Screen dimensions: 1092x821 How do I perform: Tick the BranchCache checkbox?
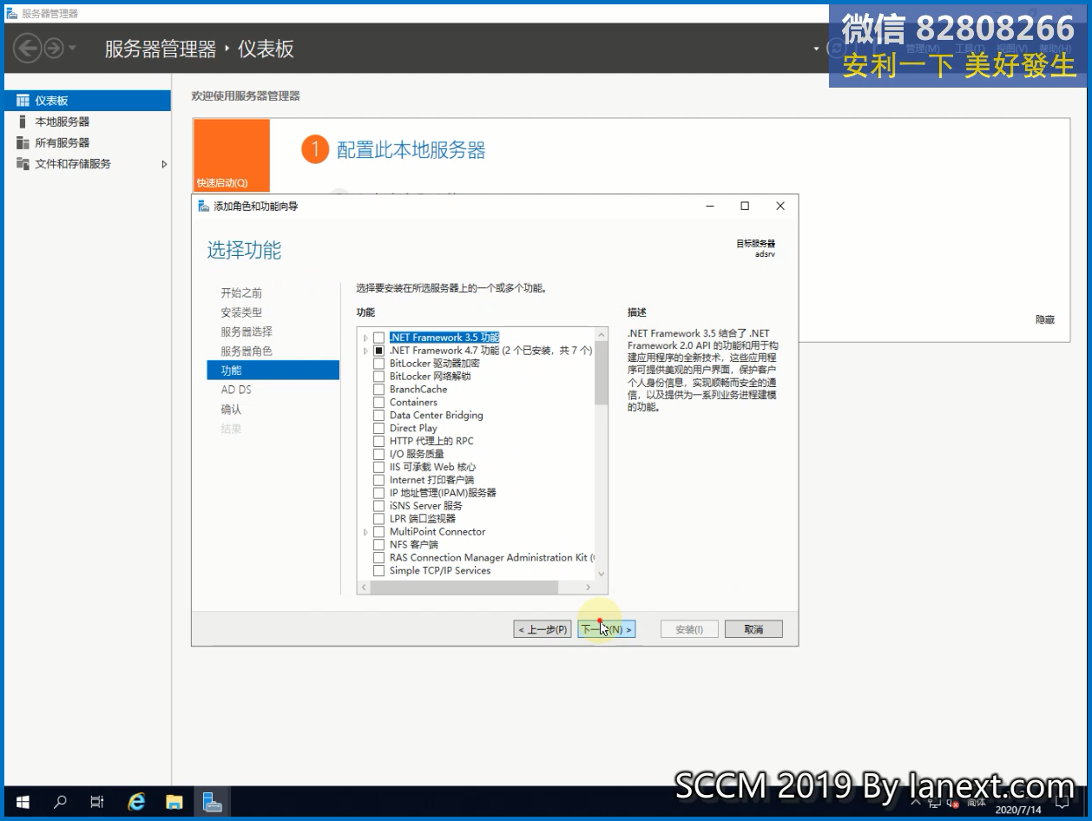coord(378,390)
